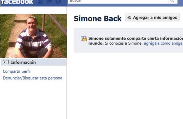Open the notifications globe icon
Image resolution: width=183 pixels, height=119 pixels.
[x=58, y=2]
